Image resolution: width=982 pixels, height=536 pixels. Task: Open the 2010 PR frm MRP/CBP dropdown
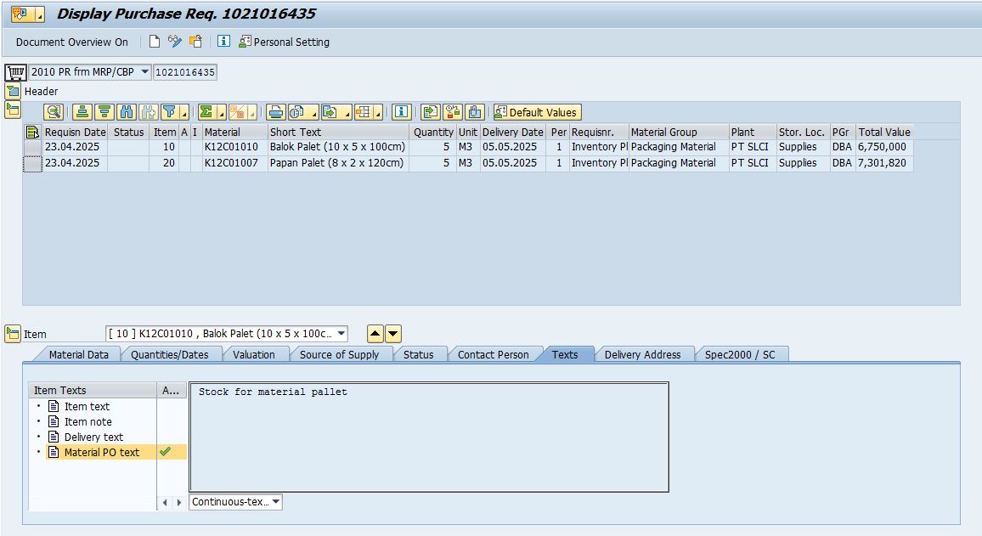pos(144,71)
